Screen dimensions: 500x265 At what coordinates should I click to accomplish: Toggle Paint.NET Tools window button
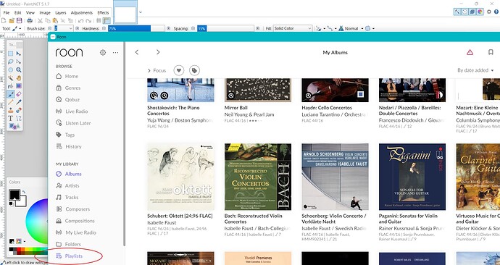click(457, 12)
